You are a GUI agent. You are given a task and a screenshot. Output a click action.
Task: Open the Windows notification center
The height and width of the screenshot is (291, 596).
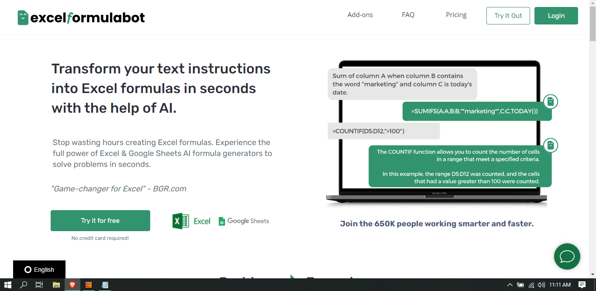582,285
